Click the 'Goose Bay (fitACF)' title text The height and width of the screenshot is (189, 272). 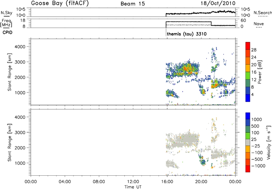pyautogui.click(x=60, y=3)
